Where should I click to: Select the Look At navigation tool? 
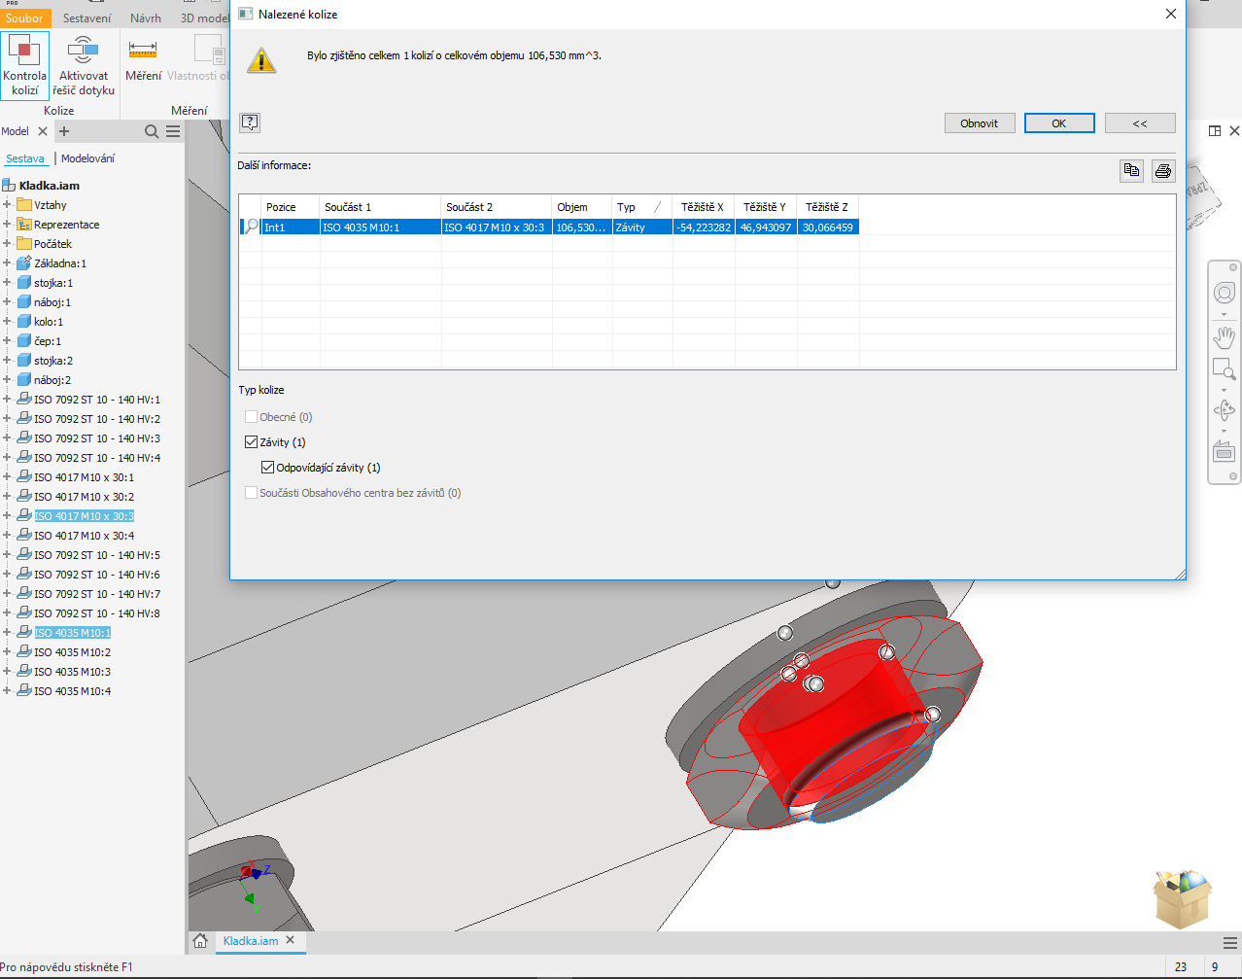(1225, 452)
